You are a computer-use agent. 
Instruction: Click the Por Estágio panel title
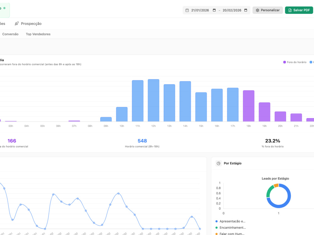(232, 163)
